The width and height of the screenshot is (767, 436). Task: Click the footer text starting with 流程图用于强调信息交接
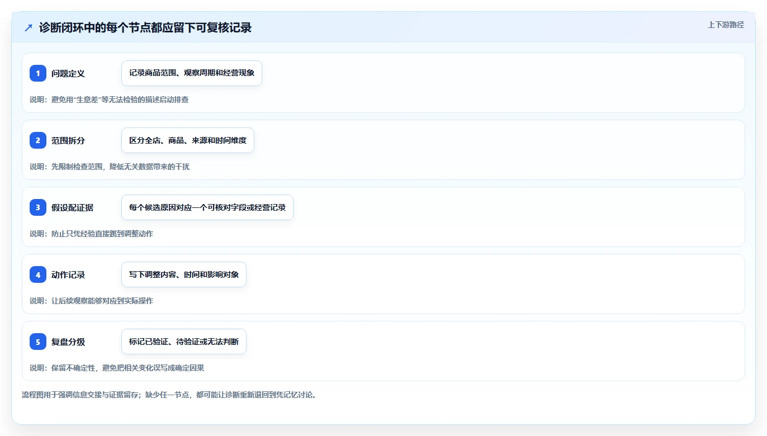click(x=169, y=395)
